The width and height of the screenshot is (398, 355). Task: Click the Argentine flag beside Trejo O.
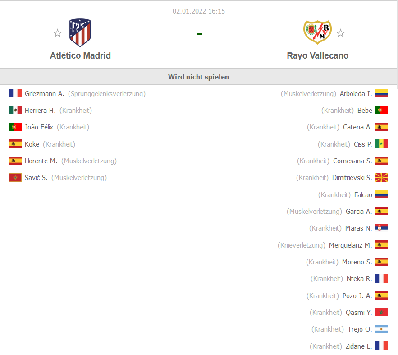pyautogui.click(x=381, y=329)
